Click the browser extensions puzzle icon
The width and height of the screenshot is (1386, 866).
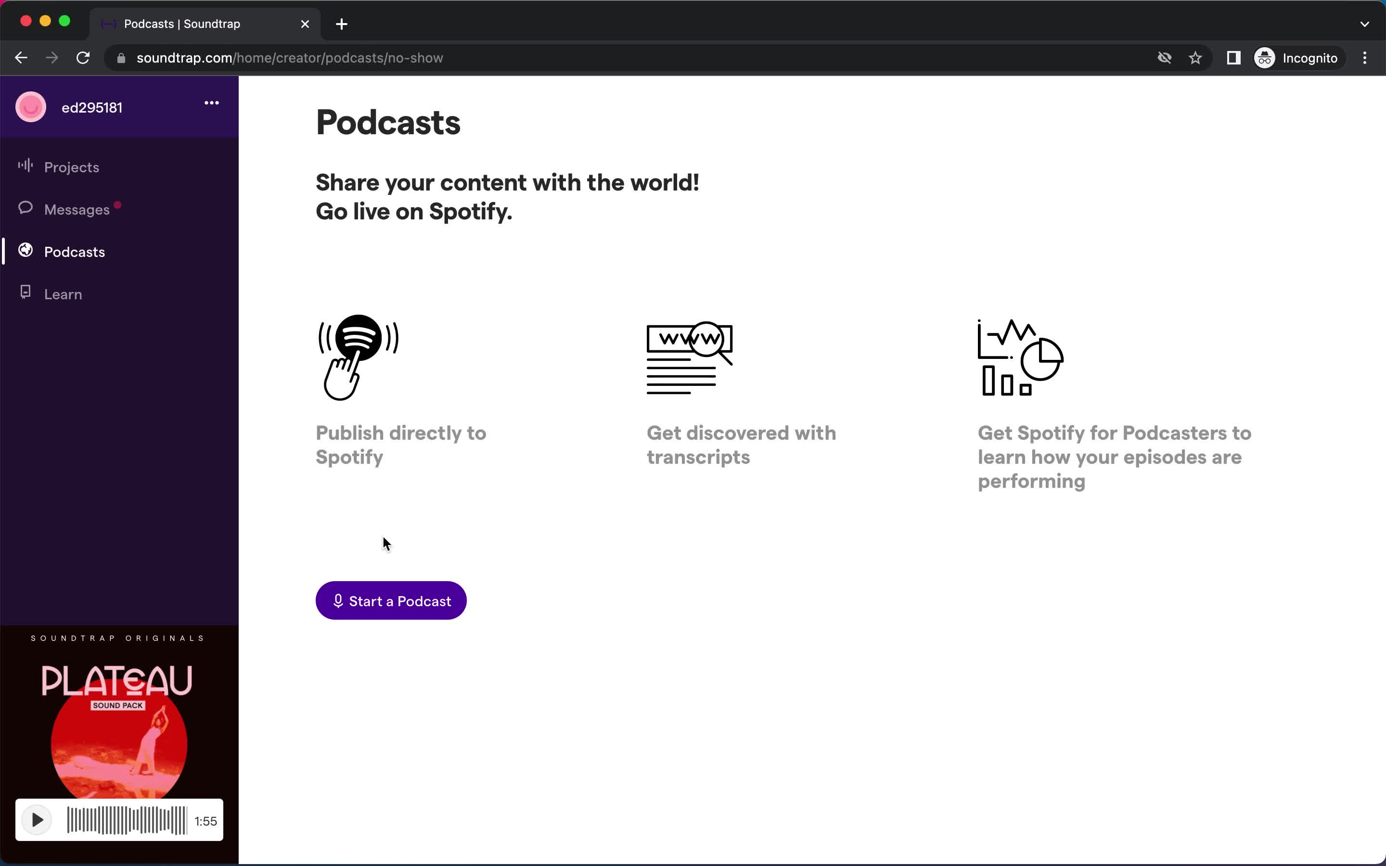click(x=1234, y=58)
